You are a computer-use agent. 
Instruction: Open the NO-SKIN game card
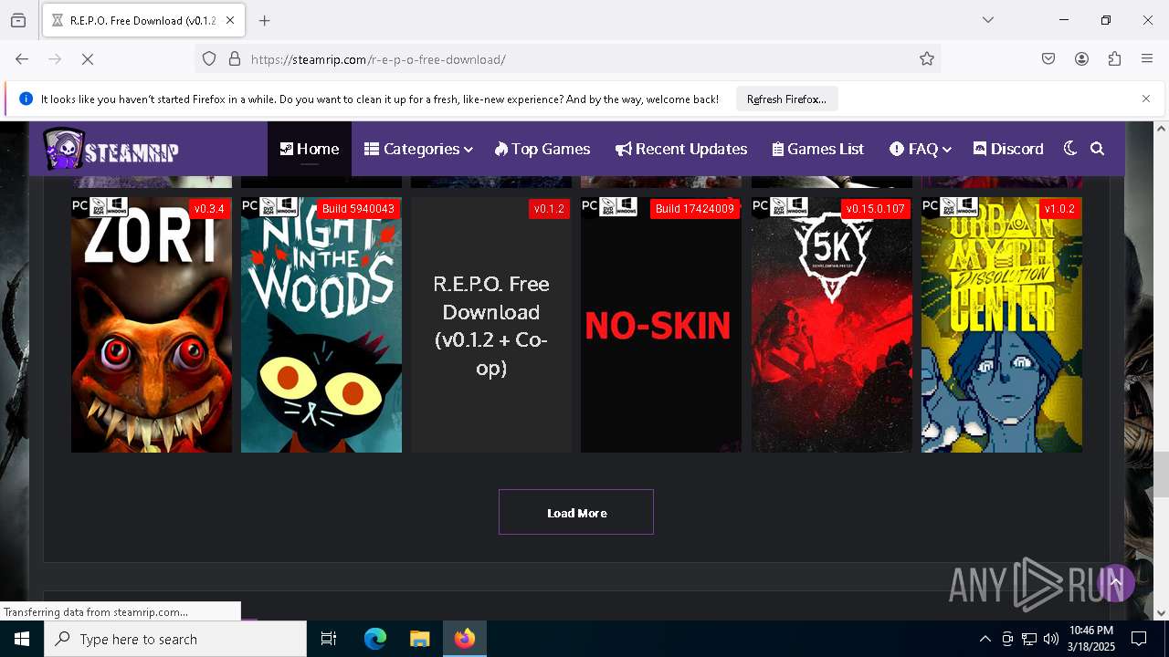point(661,325)
